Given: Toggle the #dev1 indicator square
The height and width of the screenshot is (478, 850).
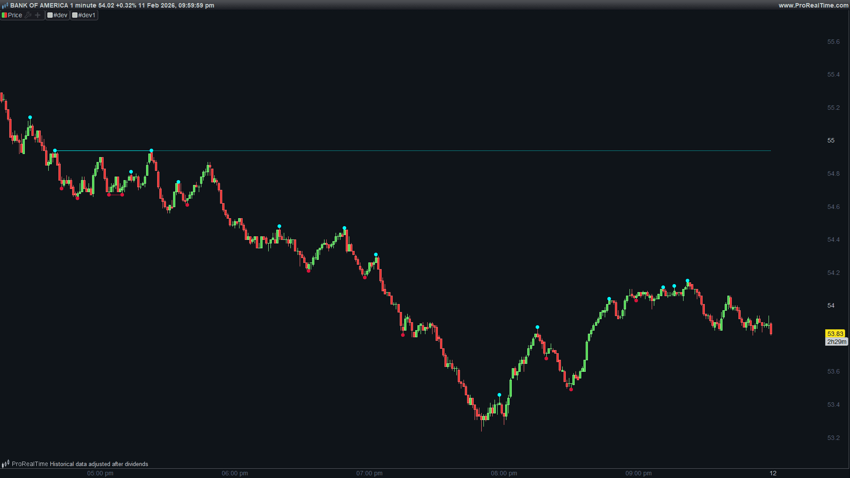Looking at the screenshot, I should point(75,15).
